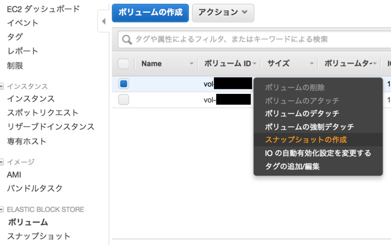Collapse the インスタンス section minus icon
The image size is (391, 245).
1,87
